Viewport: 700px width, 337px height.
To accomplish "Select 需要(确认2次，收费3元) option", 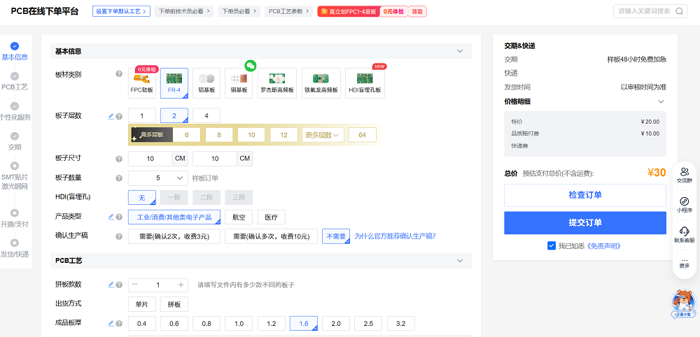I will pos(174,236).
